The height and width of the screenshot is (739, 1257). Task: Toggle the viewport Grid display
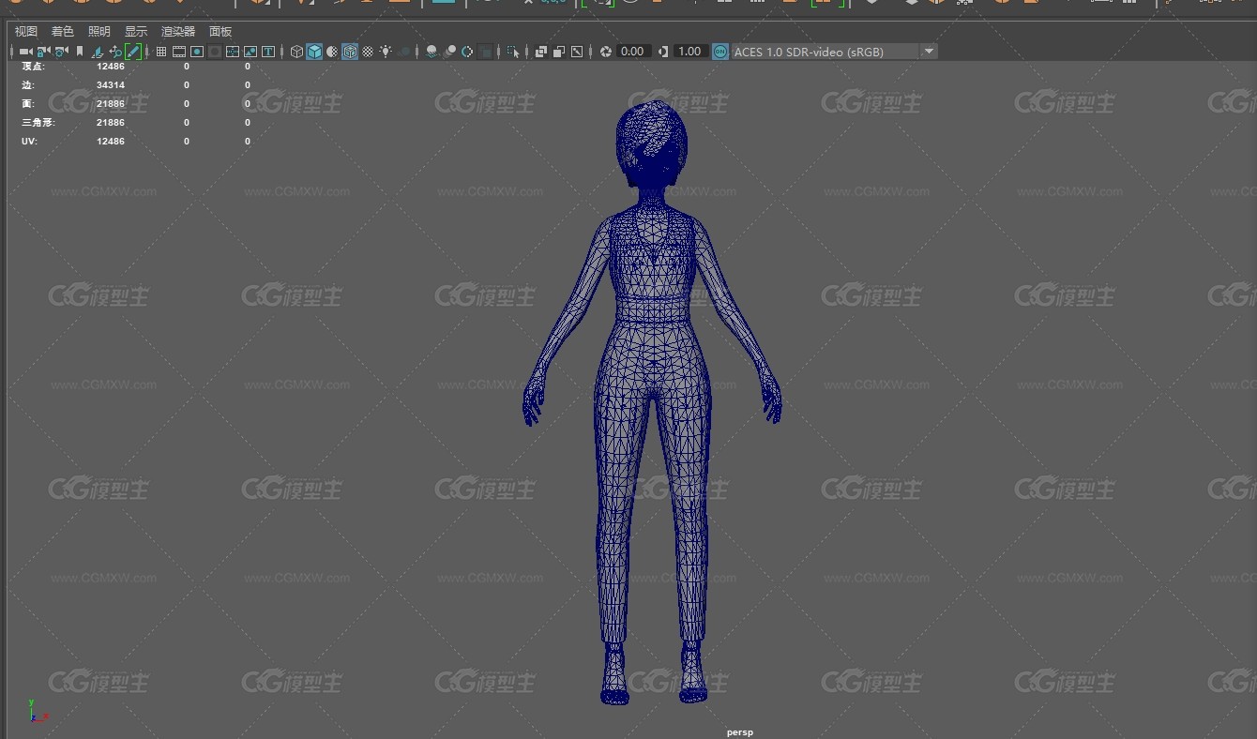pyautogui.click(x=161, y=52)
